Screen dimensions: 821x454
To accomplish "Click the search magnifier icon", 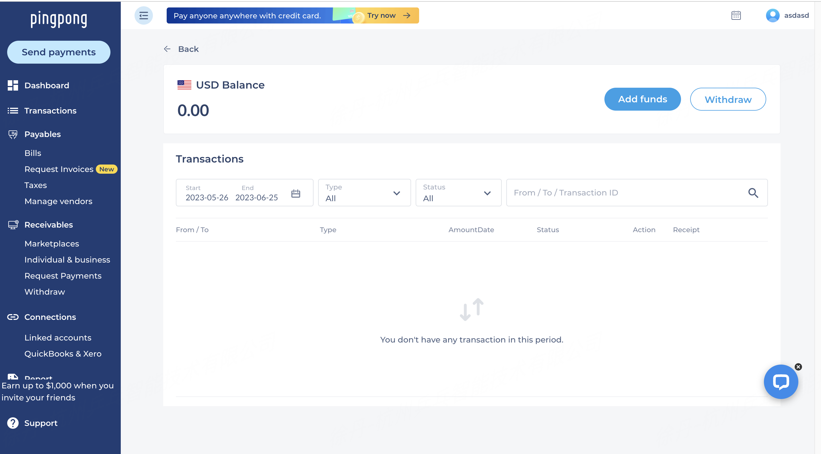I will pyautogui.click(x=753, y=193).
